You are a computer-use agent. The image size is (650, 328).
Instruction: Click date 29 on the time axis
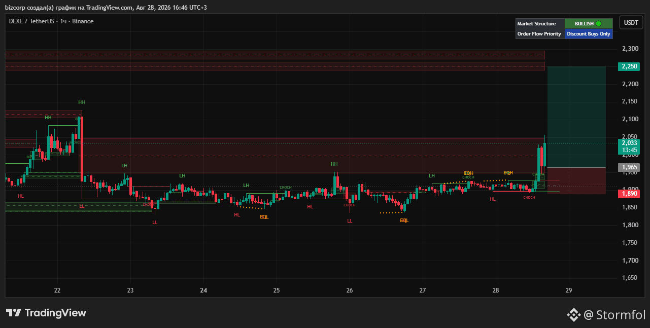pos(569,290)
